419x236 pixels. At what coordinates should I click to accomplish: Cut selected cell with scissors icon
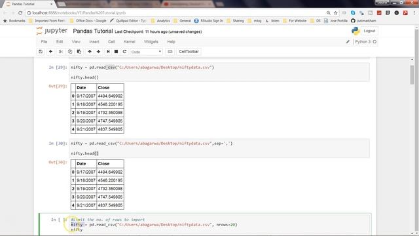[61, 52]
